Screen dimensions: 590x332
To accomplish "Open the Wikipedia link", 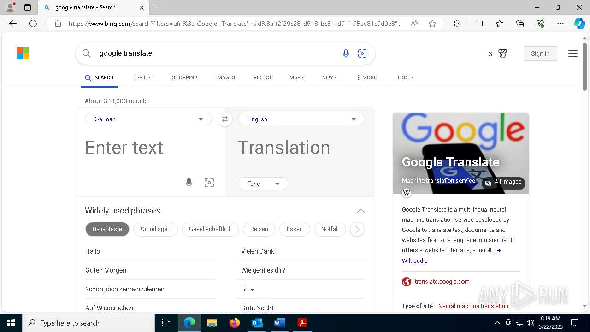I will coord(415,261).
